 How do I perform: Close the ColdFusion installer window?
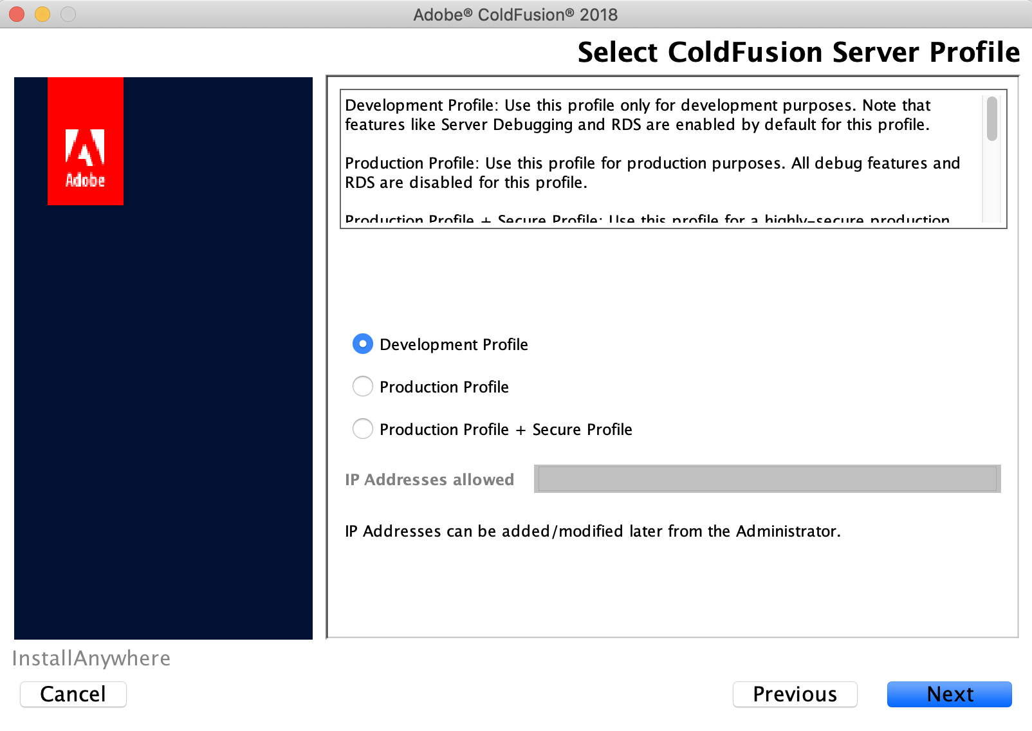coord(17,14)
